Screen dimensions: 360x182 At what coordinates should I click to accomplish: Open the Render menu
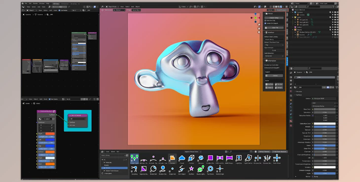tap(35, 3)
